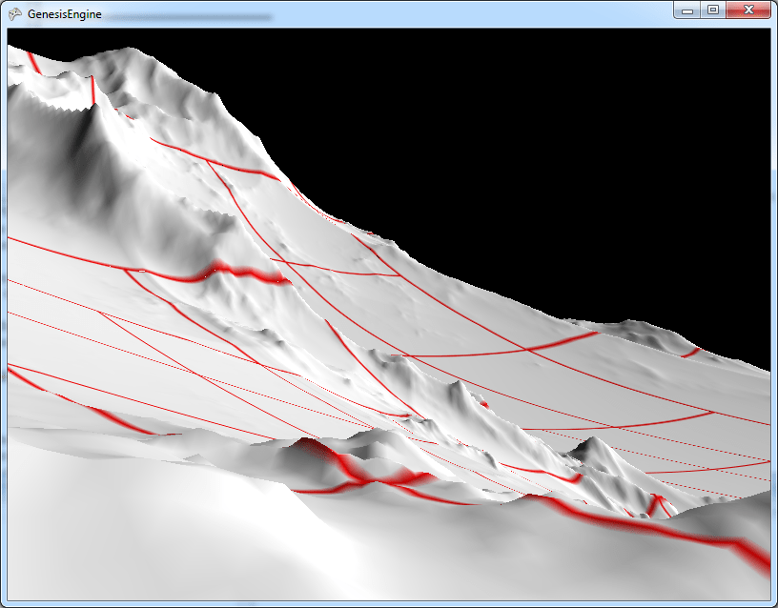Click the window's bottom-right resize corner
Screen dimensions: 778x608
coord(772,602)
